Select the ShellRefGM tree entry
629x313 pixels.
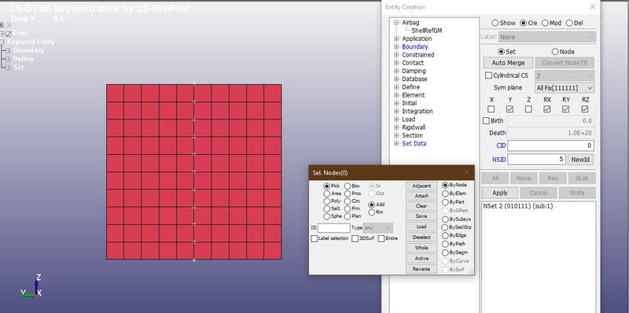pos(427,31)
